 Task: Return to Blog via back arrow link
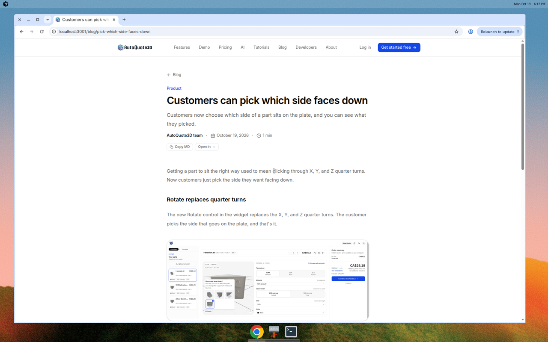point(174,75)
